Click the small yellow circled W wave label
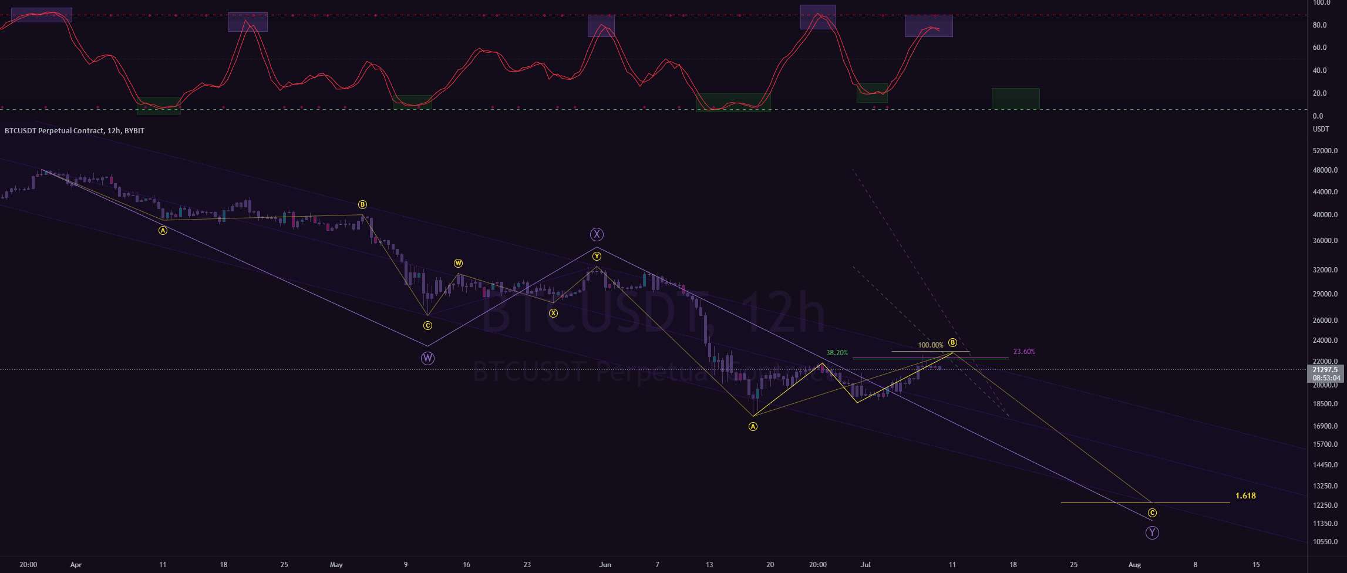 click(x=458, y=263)
